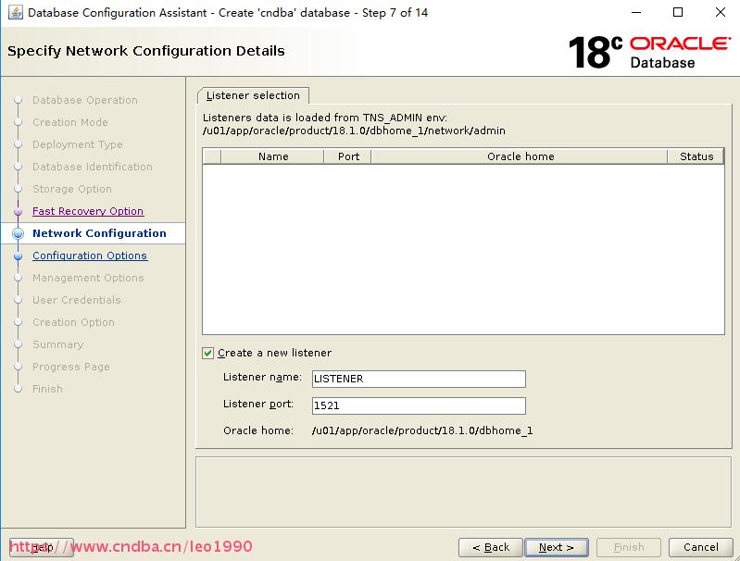The height and width of the screenshot is (561, 740).
Task: Click Storage Option step label
Action: click(72, 189)
